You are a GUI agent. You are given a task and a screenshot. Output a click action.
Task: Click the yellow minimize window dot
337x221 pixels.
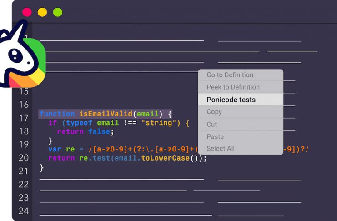[x=42, y=12]
